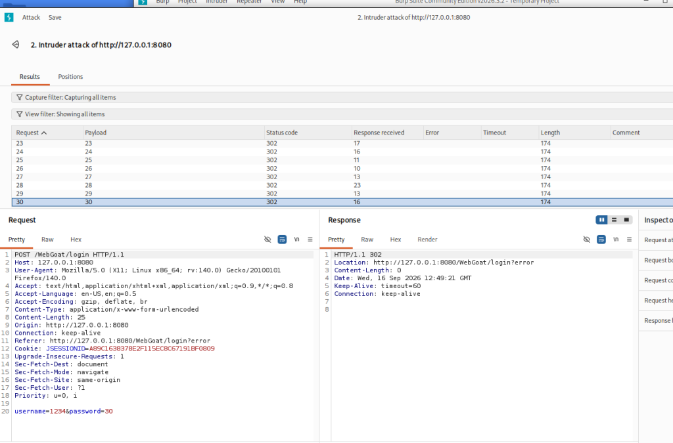The height and width of the screenshot is (443, 673).
Task: Select result row with payload 27
Action: [x=342, y=177]
